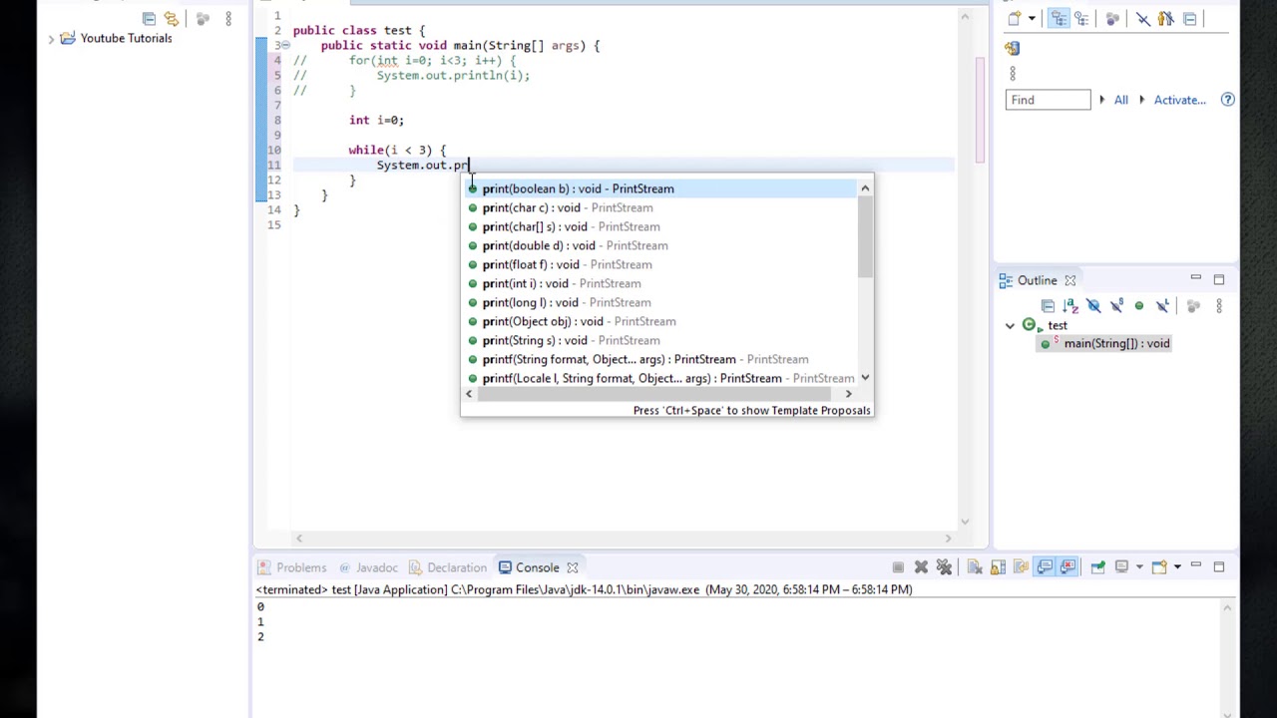Click Focus on Active Task in Outline
This screenshot has height=718, width=1277.
point(1193,305)
